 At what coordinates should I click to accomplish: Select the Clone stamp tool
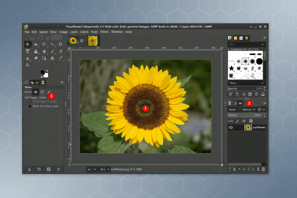28,58
